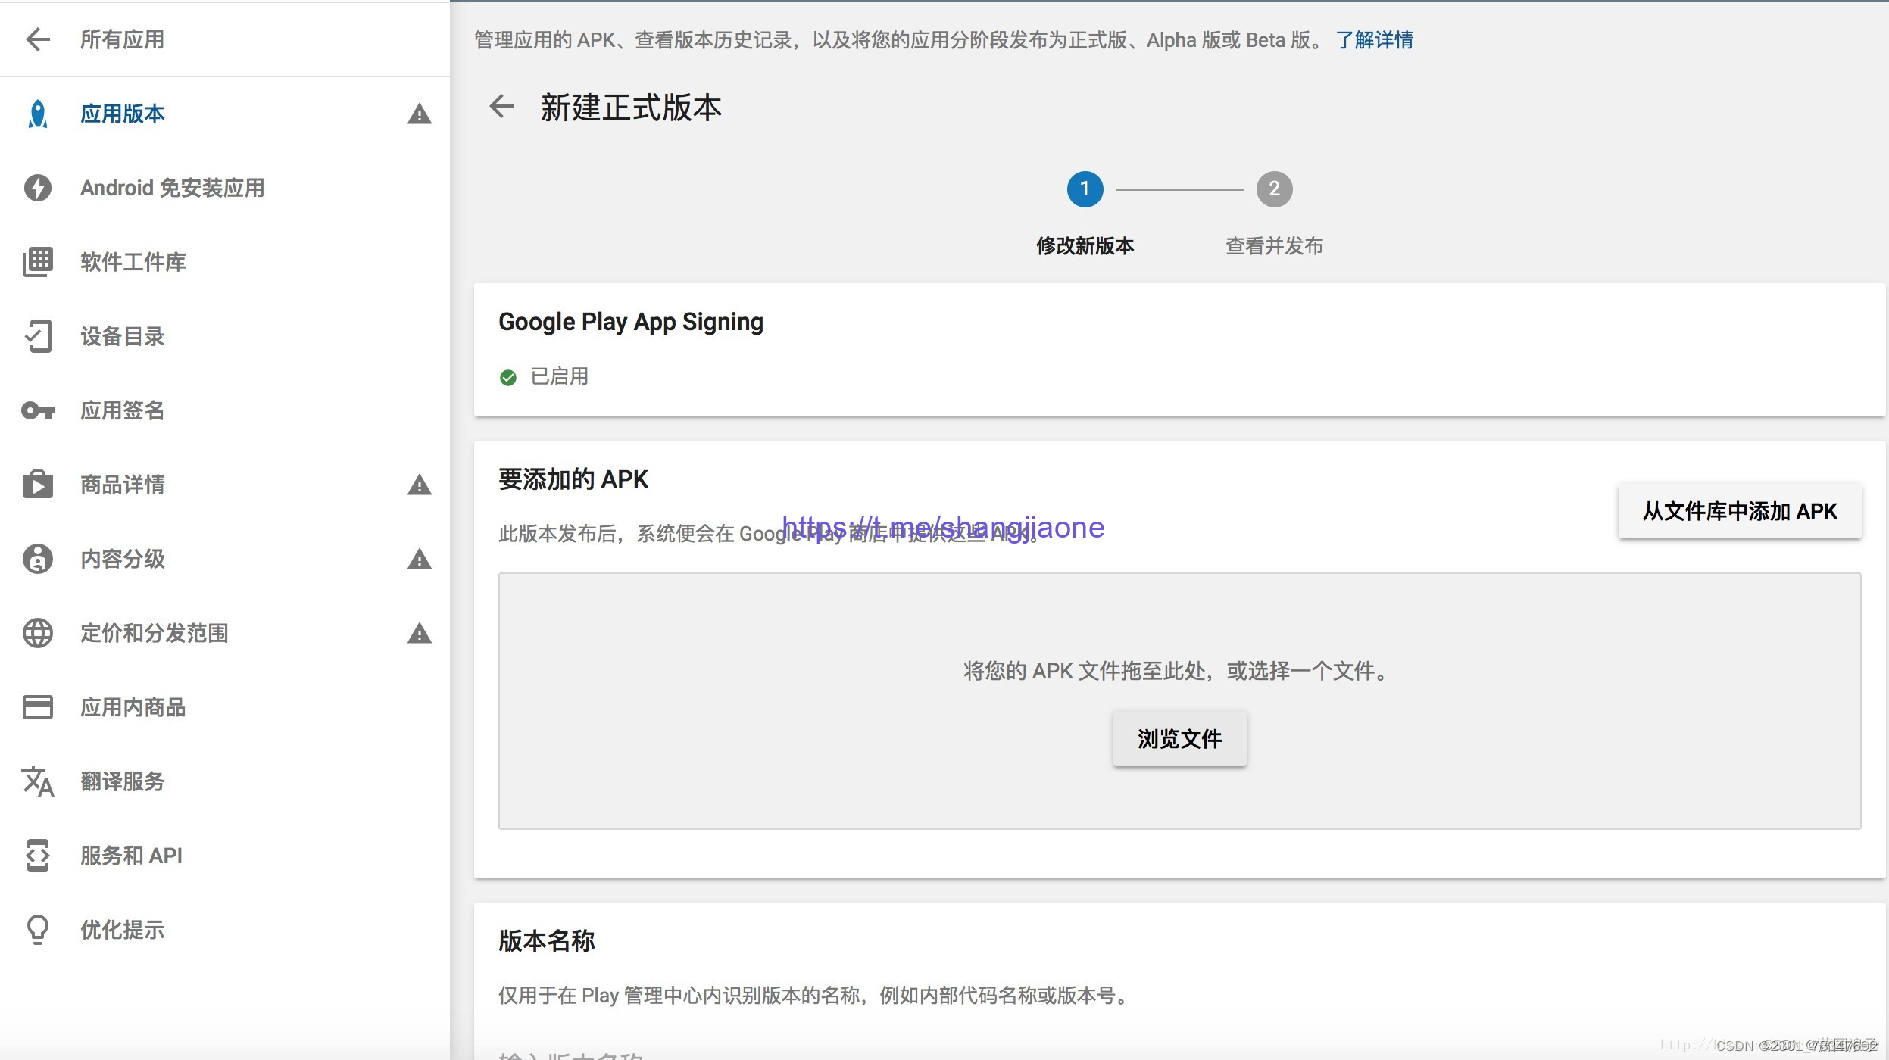Go back using arrow beside 新建正式版本
The image size is (1889, 1060).
501,106
